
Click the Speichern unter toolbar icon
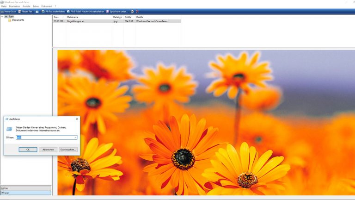pos(108,12)
